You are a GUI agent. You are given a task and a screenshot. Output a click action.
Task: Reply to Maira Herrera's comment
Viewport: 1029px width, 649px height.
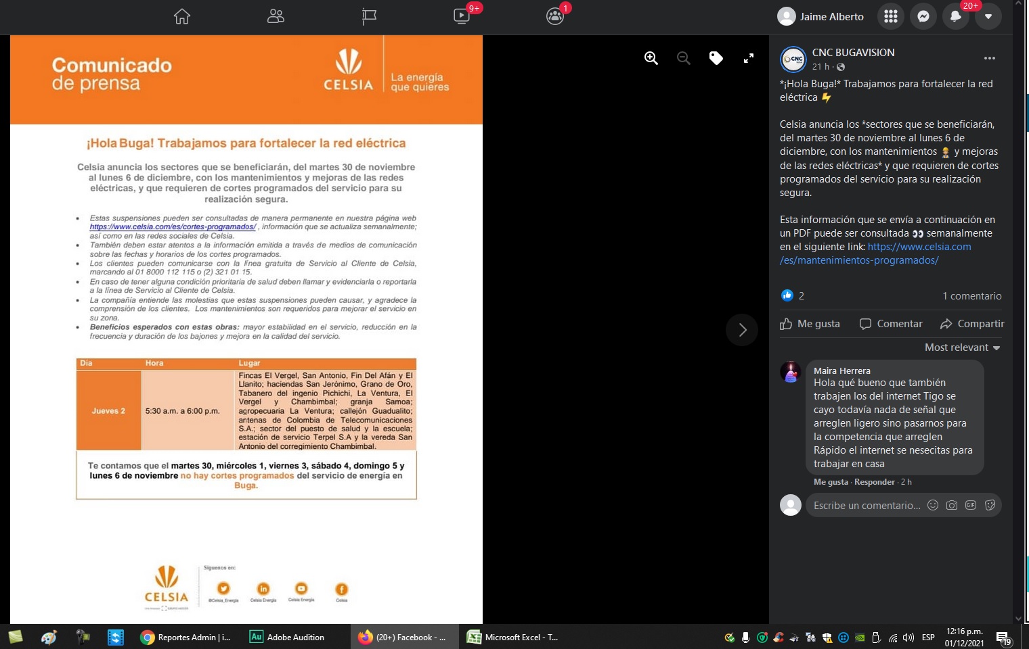(x=875, y=482)
